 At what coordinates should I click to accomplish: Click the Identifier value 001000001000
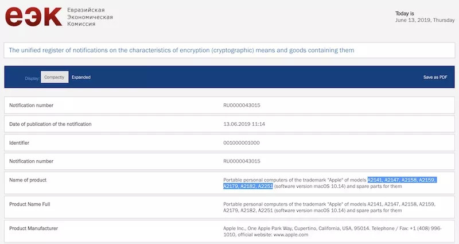pyautogui.click(x=242, y=142)
